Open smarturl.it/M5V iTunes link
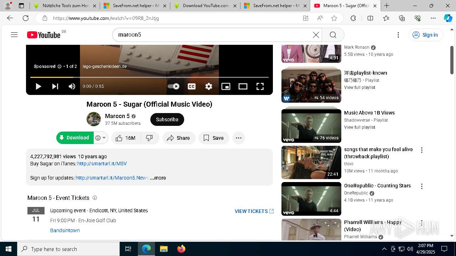The image size is (456, 256). 102,164
